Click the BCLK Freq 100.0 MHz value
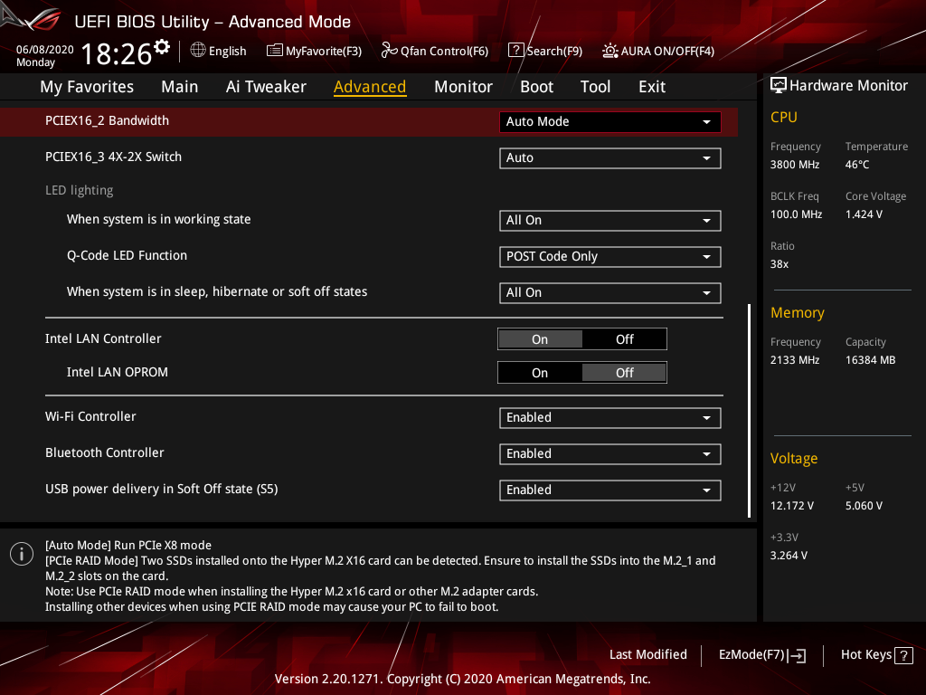926x695 pixels. (796, 214)
